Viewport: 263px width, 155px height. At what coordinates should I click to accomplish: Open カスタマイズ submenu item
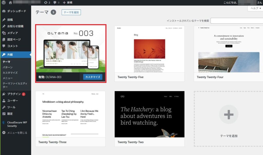click(x=10, y=73)
